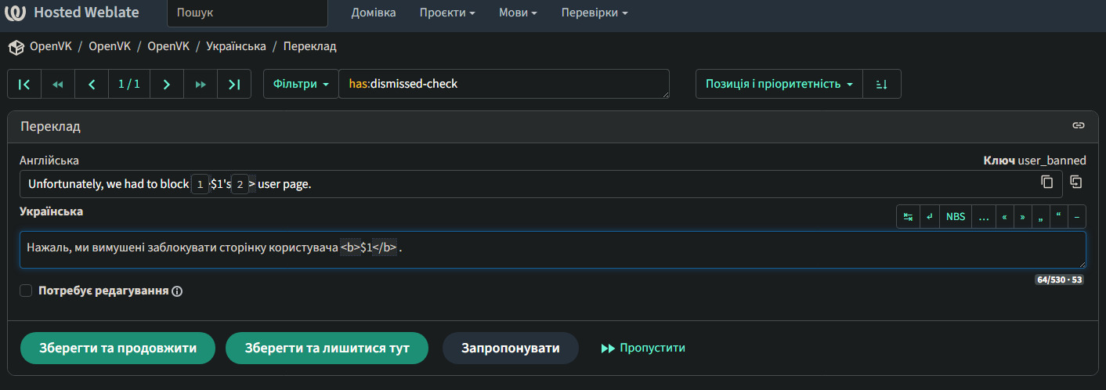Insert the horizontal ellipsis character
The width and height of the screenshot is (1106, 390).
click(984, 217)
